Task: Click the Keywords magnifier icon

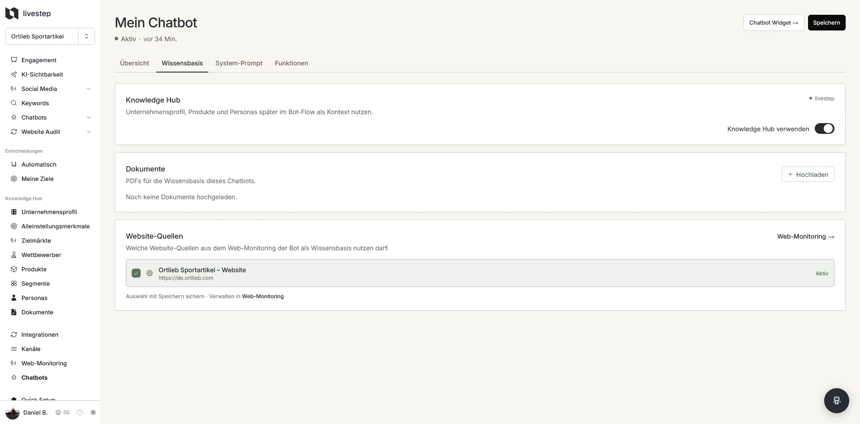Action: (14, 103)
